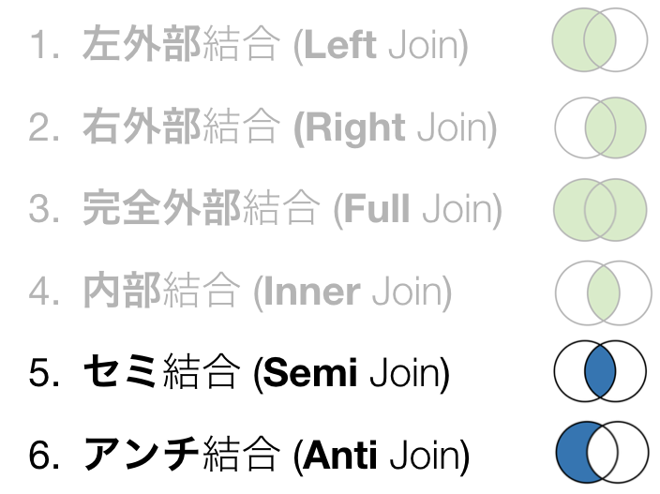
Task: Click the number 5 list marker
Action: tap(43, 373)
